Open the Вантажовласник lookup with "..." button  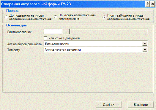66,32
